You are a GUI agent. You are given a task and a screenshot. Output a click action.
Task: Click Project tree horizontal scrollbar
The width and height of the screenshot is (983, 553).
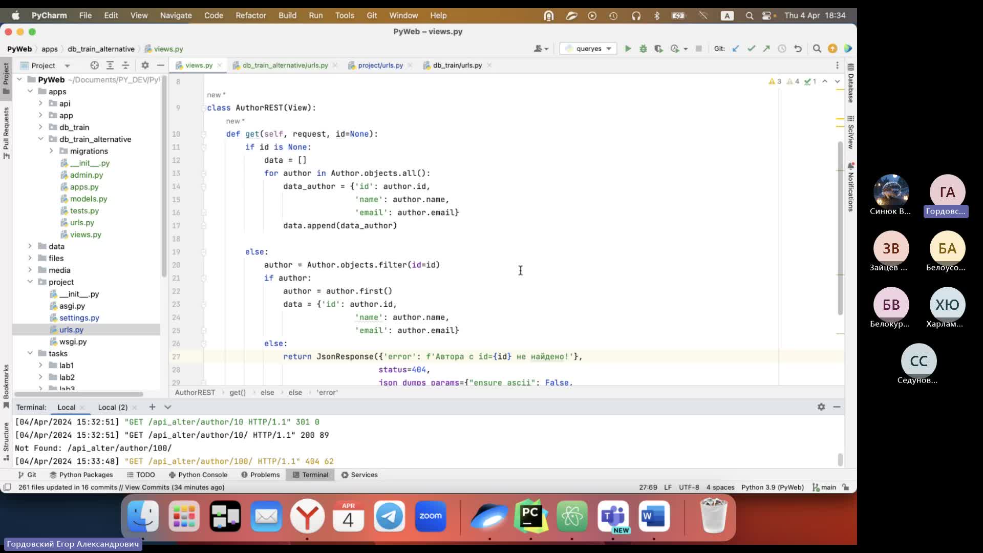tap(79, 394)
